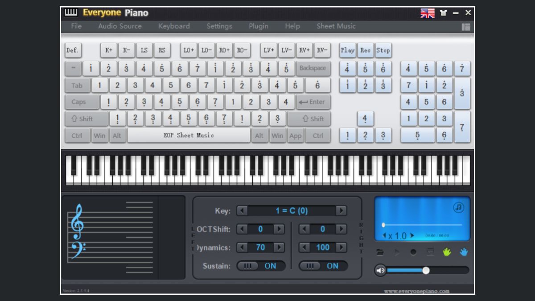Click the Rec button
535x301 pixels.
(x=366, y=50)
